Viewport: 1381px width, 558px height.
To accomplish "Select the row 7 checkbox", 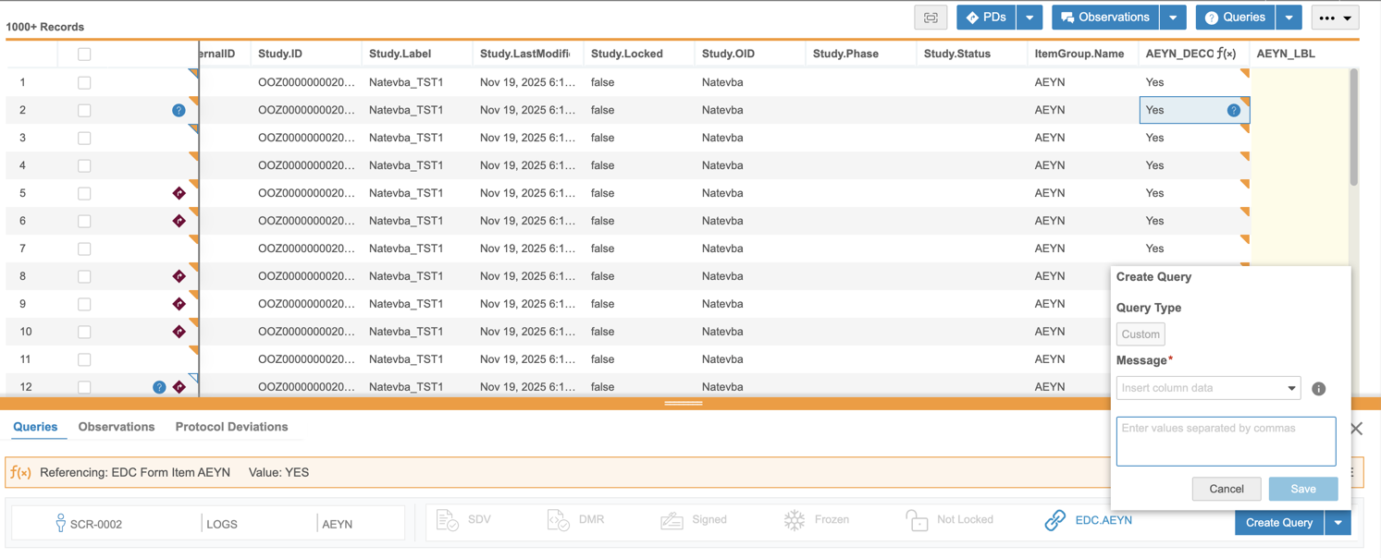I will pyautogui.click(x=84, y=249).
